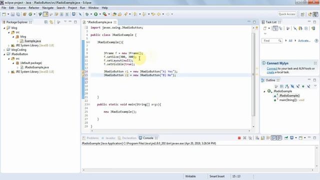The image size is (320, 180).
Task: Run the program with green Run button
Action: (x=95, y=14)
